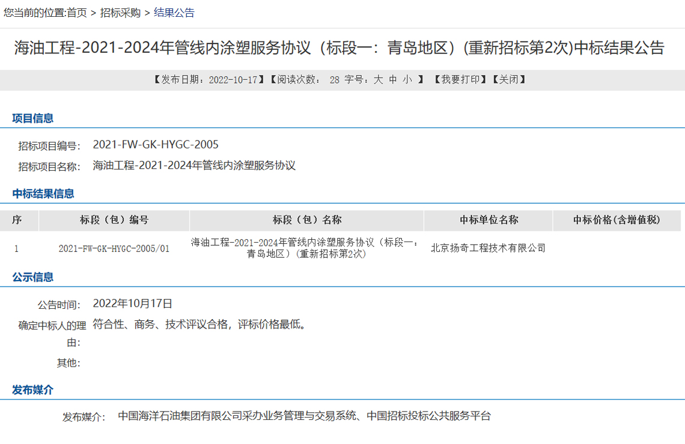Click the 序 column header
This screenshot has height=444, width=685.
(17, 220)
